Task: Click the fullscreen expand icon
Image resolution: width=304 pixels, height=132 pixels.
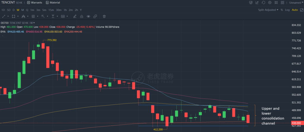Action: click(301, 10)
